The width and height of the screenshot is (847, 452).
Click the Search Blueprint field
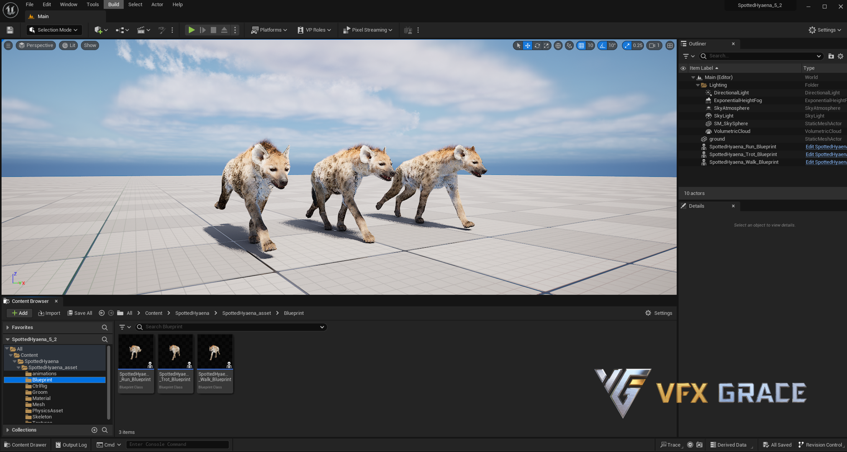point(231,327)
